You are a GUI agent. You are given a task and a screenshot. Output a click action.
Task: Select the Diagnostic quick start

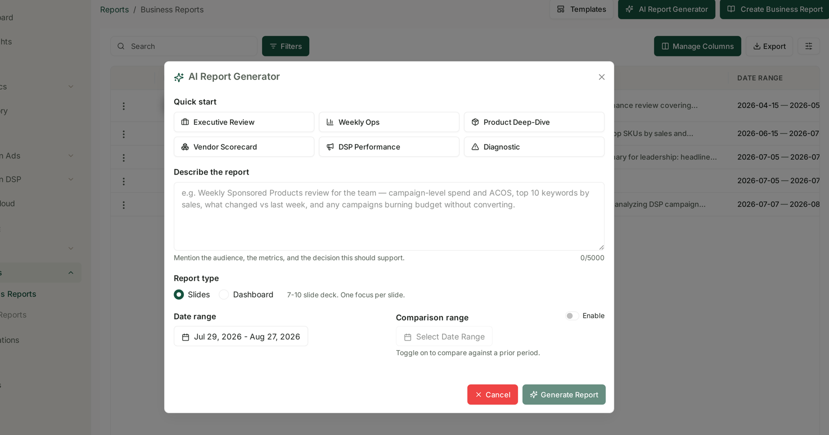534,147
